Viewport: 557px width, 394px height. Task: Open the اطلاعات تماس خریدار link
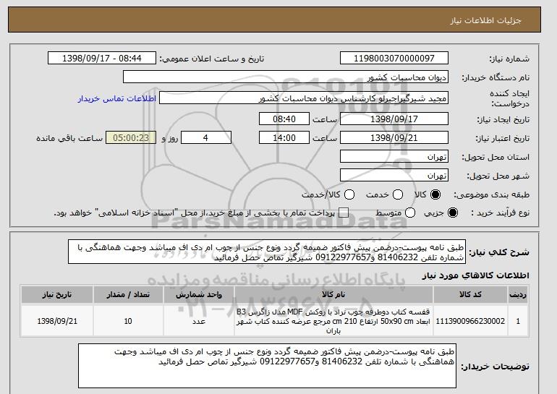pyautogui.click(x=117, y=98)
